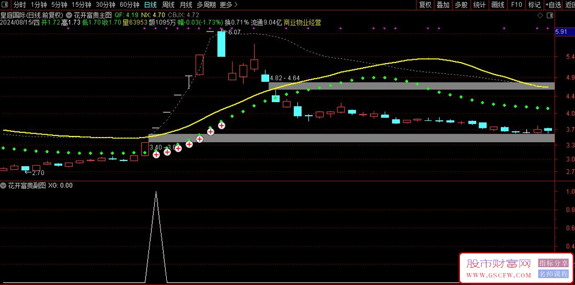Click the NX: 4.70 indicator value
Screen dimensions: 575x285
tap(153, 15)
